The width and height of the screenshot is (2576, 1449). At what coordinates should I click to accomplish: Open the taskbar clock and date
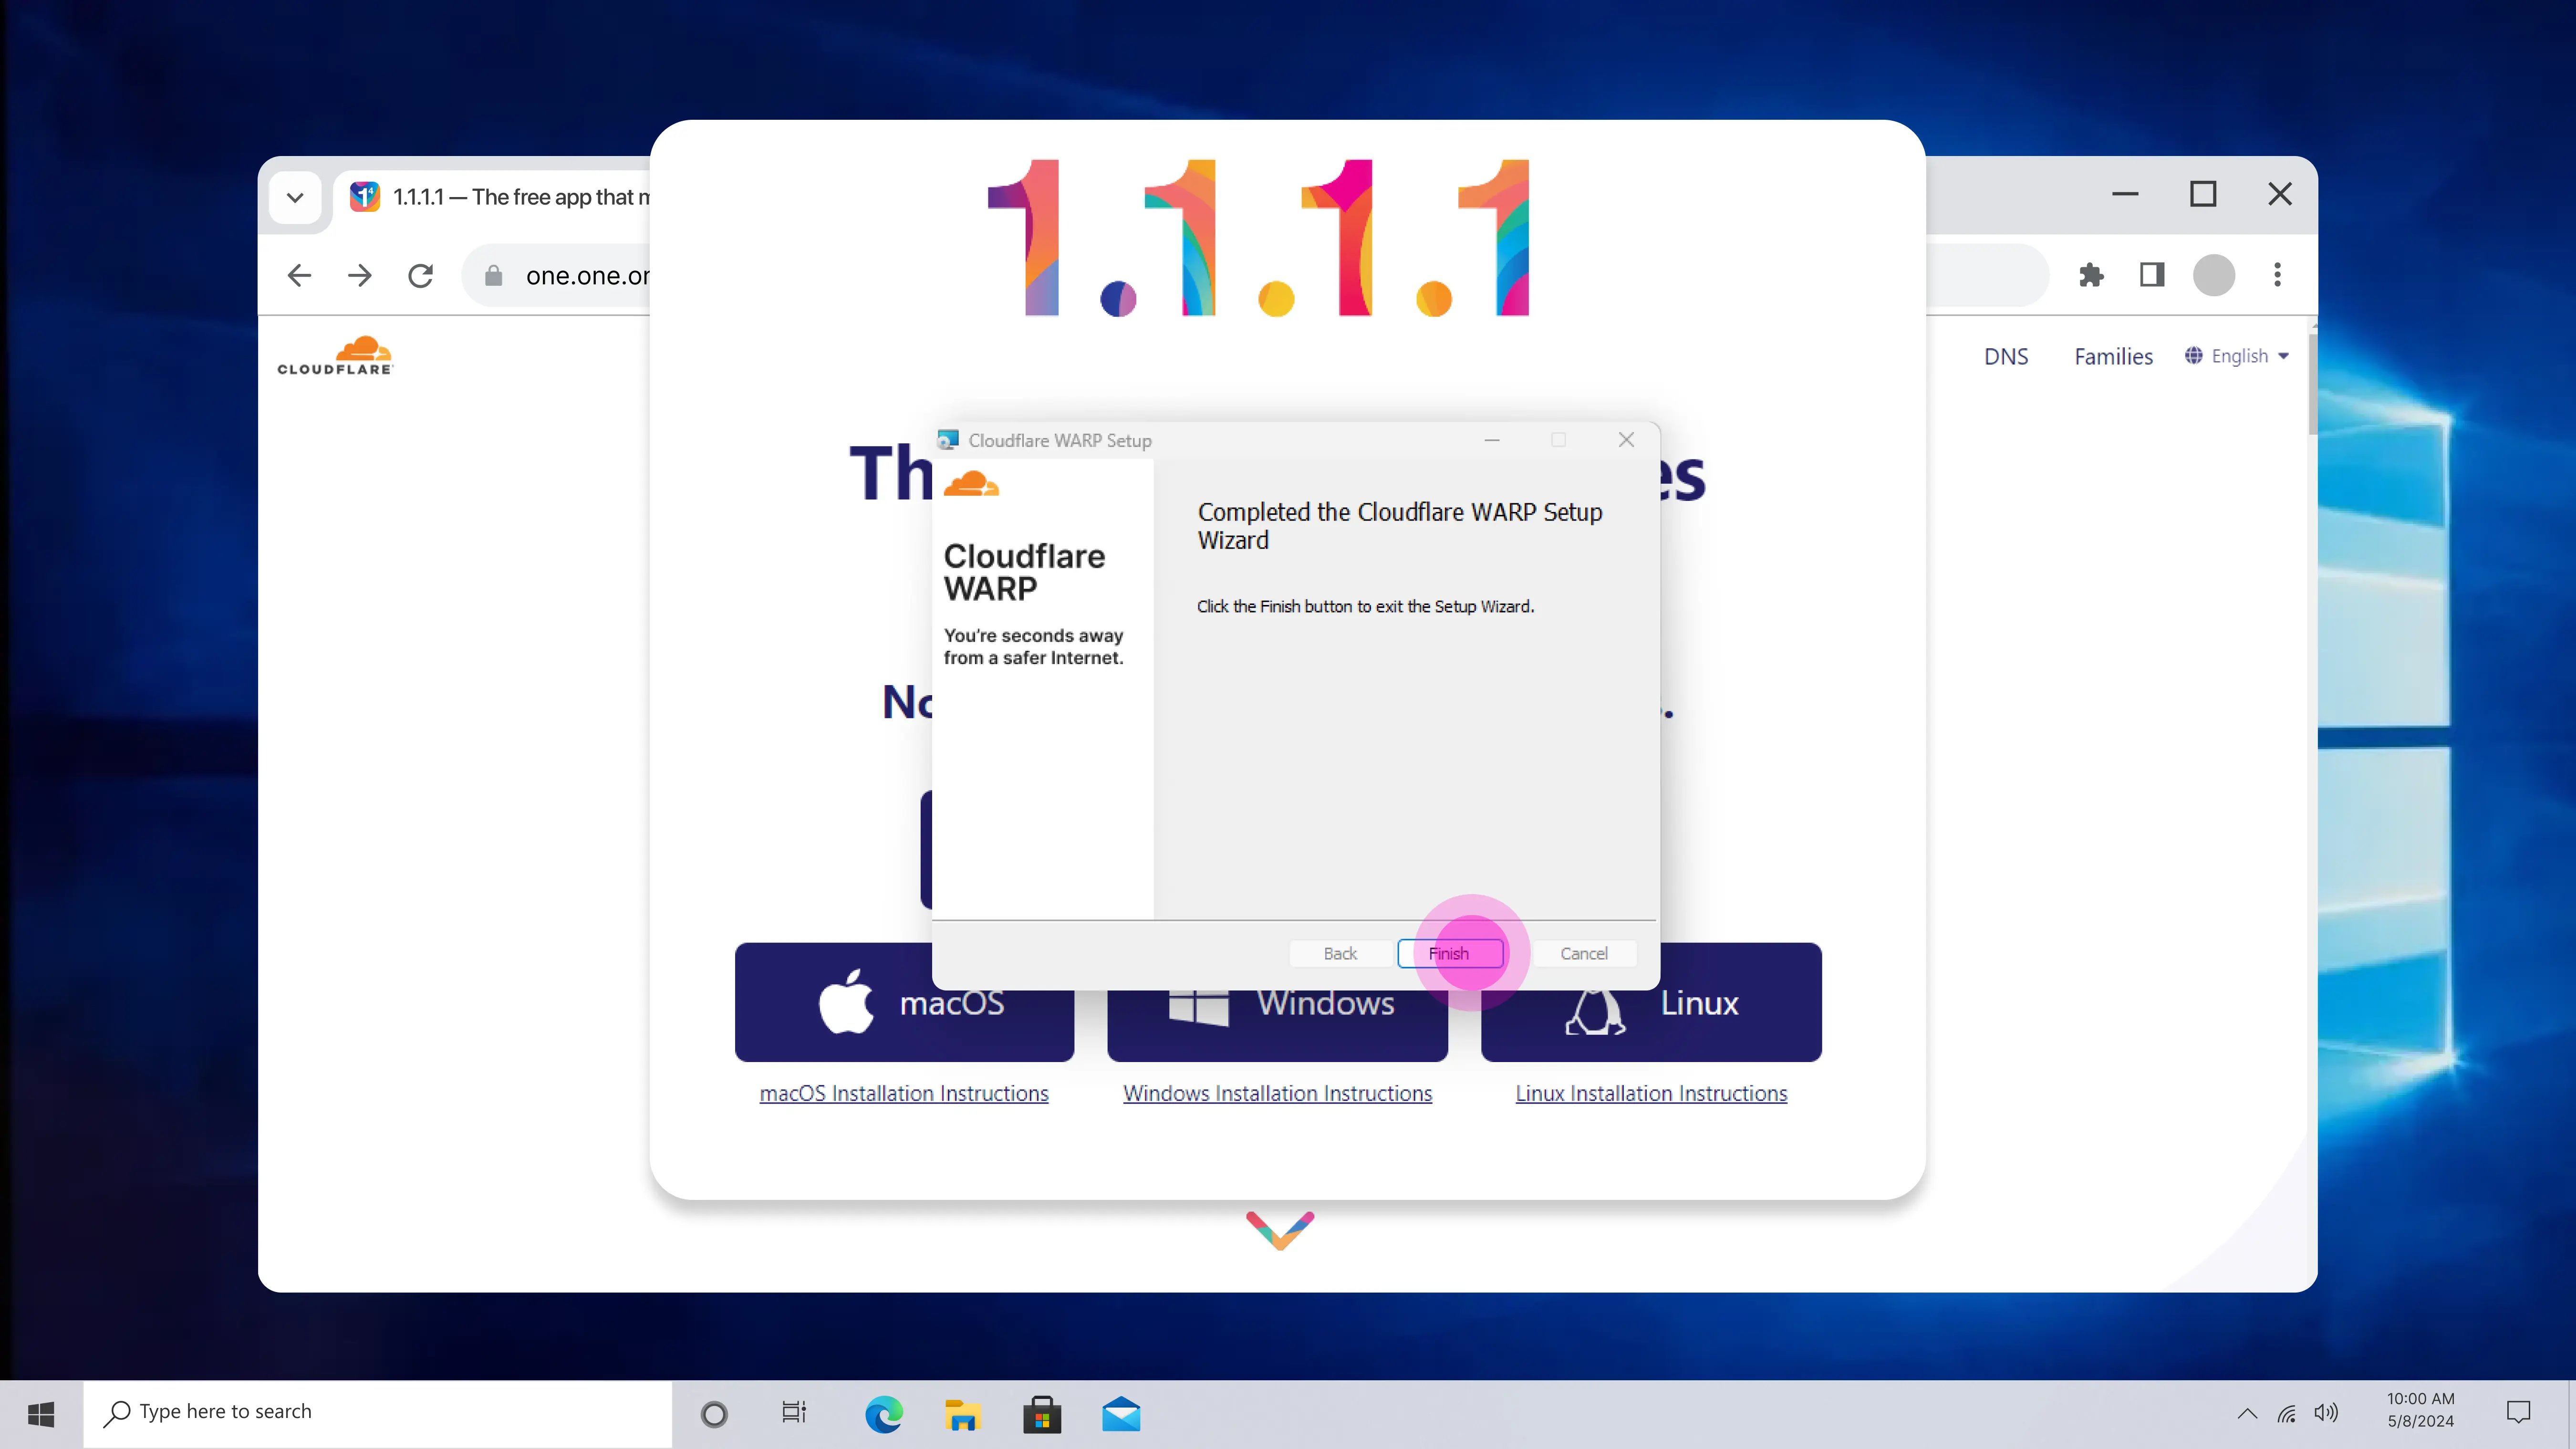(x=2420, y=1410)
